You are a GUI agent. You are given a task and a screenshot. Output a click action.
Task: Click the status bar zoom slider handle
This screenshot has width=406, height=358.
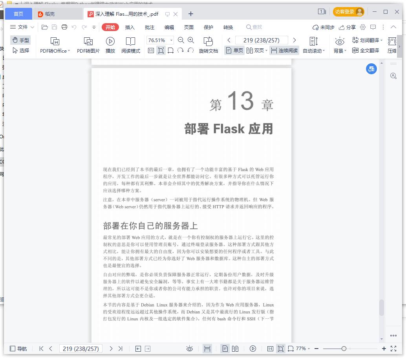tap(344, 349)
